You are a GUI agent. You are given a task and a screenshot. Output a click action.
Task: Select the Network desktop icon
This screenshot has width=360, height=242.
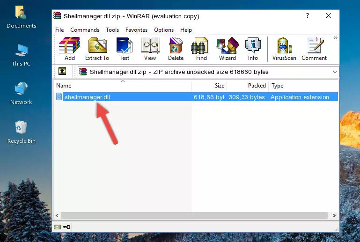point(21,94)
